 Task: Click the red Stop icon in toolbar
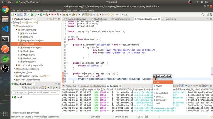coord(52,15)
